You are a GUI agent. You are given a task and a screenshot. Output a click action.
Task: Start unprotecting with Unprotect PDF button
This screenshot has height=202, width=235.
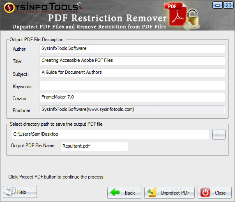(x=169, y=193)
